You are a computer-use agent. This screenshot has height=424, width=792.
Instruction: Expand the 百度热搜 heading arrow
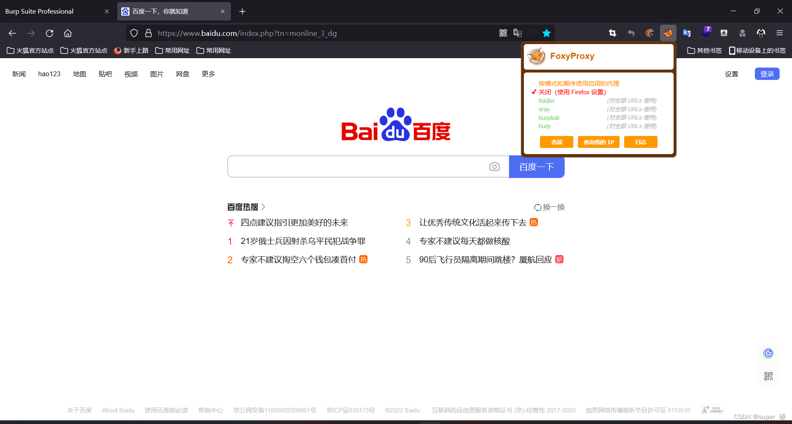[263, 207]
